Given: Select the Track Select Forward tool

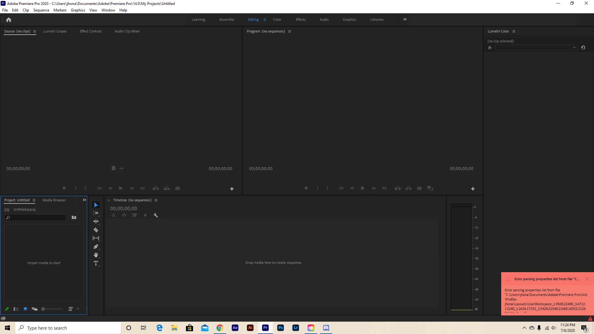Looking at the screenshot, I should coord(96,213).
